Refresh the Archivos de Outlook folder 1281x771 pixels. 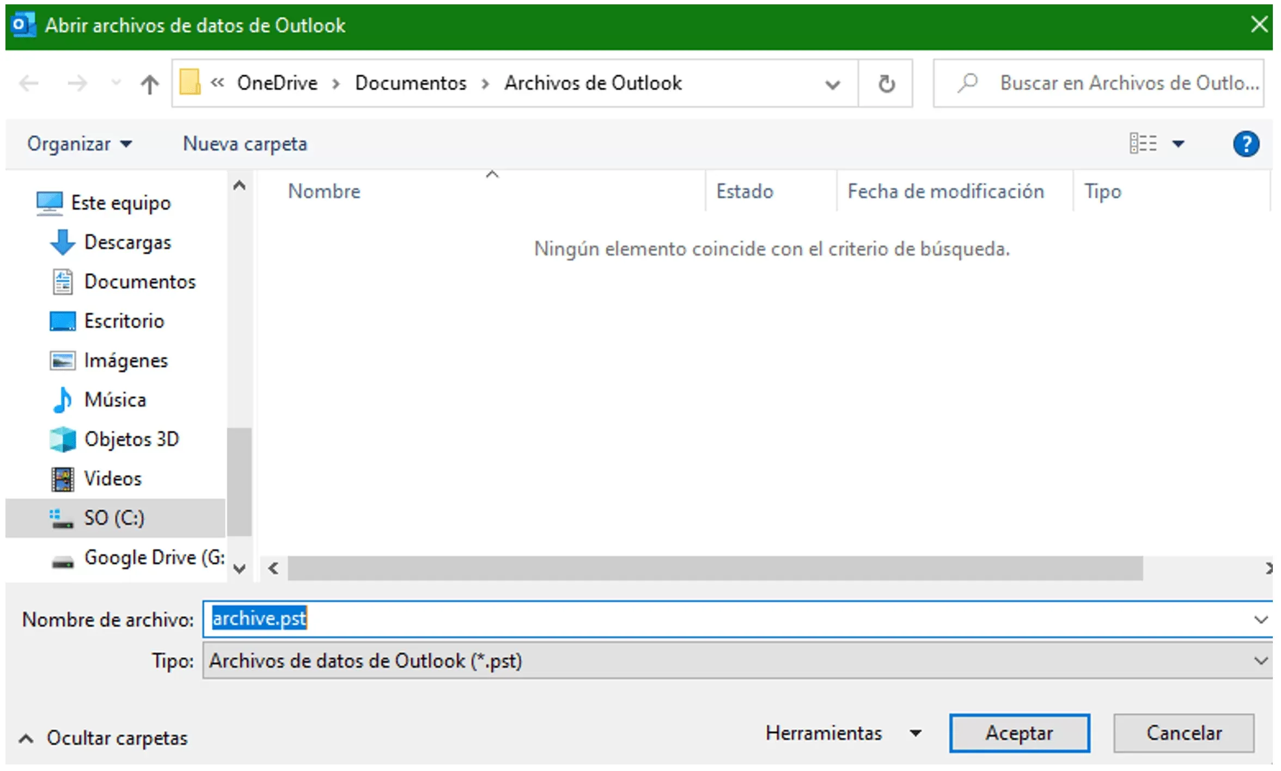886,84
